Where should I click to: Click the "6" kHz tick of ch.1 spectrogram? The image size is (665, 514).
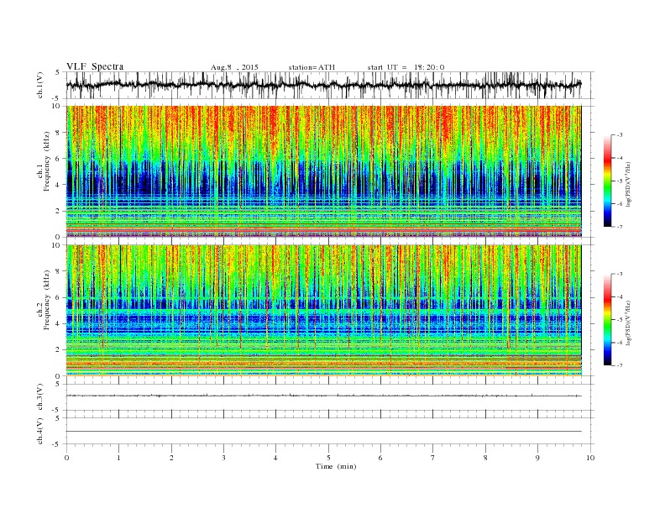pos(59,159)
